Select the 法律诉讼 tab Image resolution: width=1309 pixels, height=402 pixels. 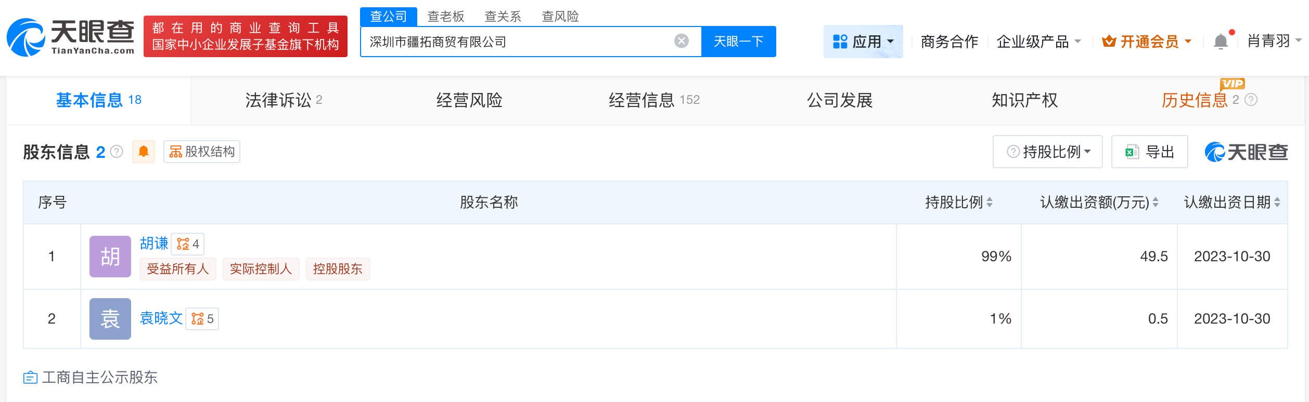[x=284, y=100]
